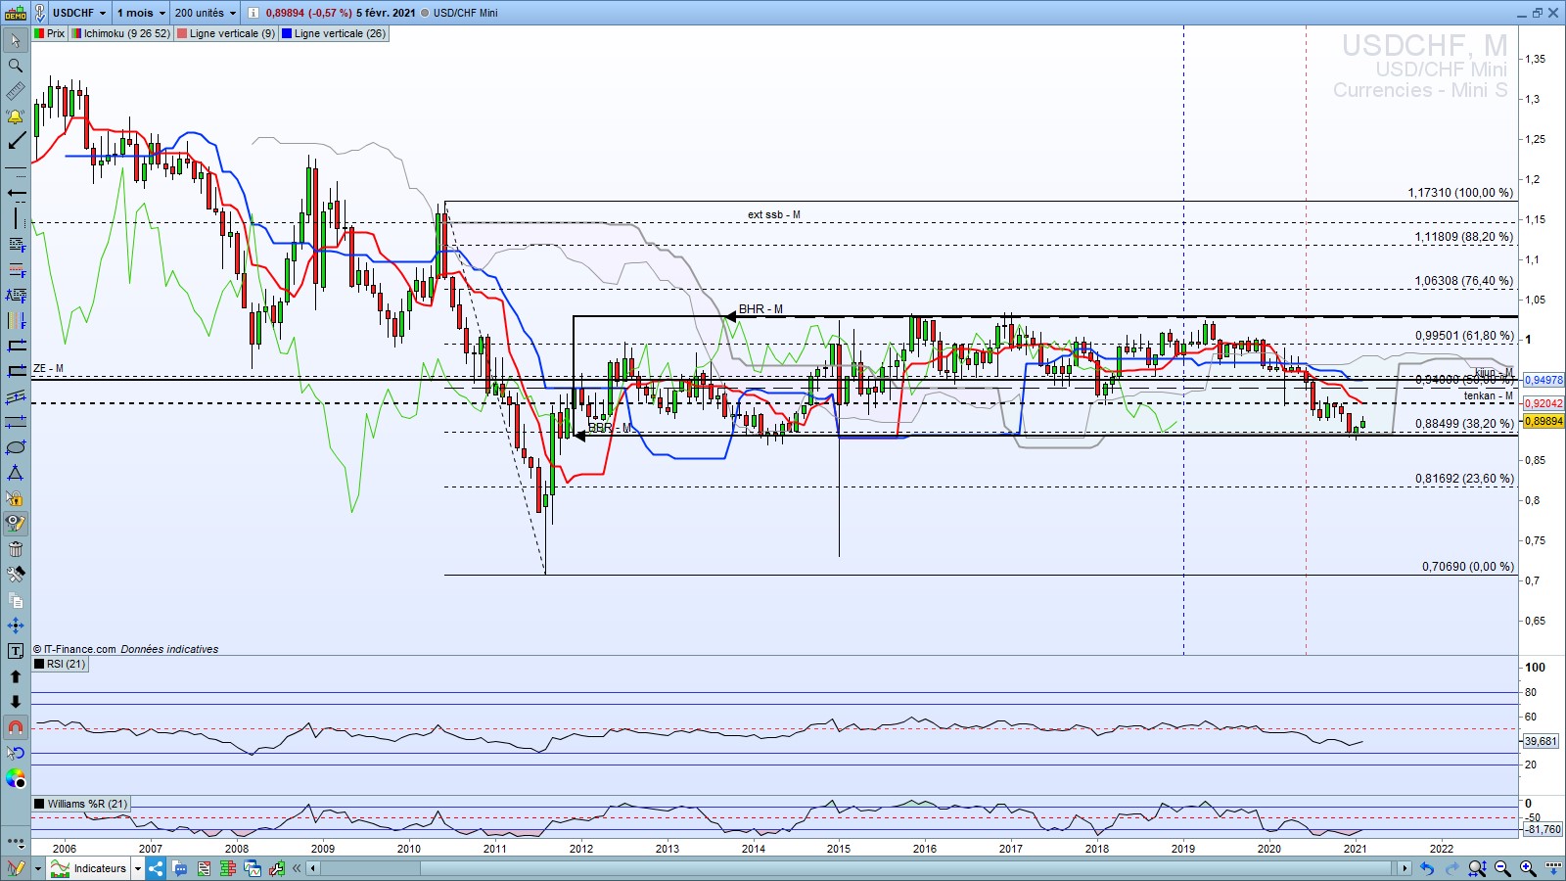
Task: Open the RSI (21) indicator label
Action: [61, 664]
